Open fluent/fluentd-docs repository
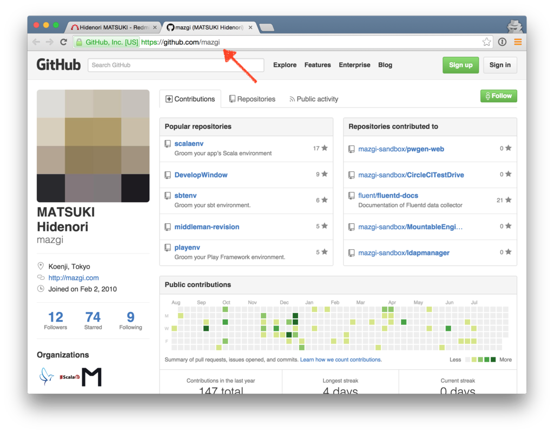Screen dimensions: 554x433 click(x=388, y=196)
